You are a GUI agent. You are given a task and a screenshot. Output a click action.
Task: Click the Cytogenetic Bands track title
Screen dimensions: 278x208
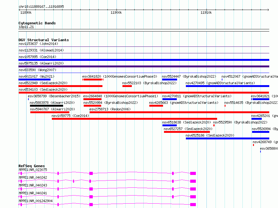click(x=37, y=23)
